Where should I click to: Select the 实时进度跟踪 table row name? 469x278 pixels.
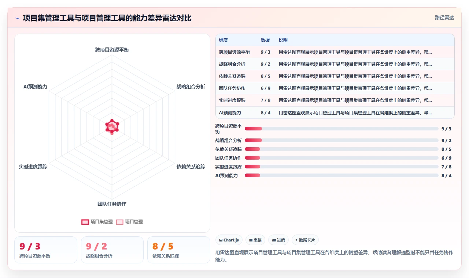(232, 100)
